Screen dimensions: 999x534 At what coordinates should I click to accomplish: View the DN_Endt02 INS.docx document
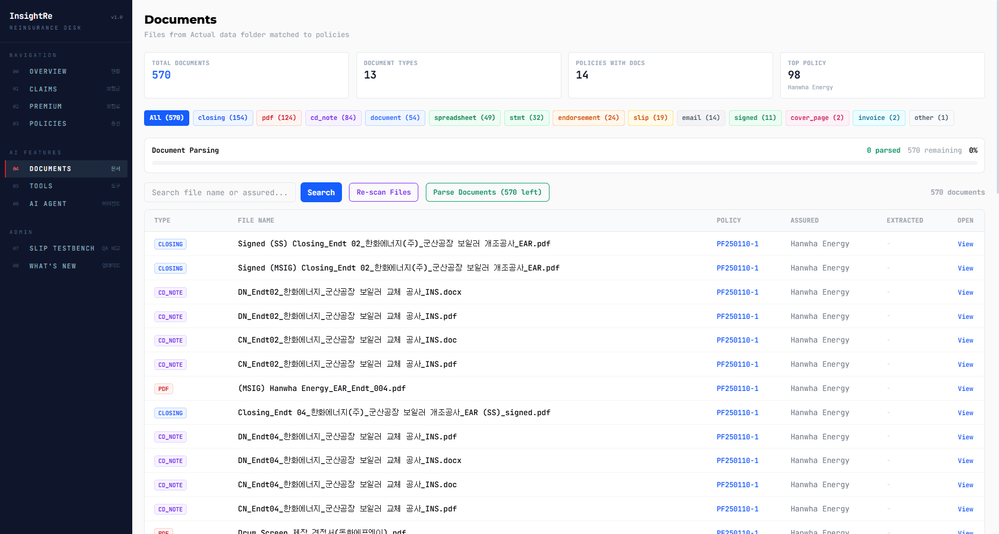pos(965,293)
